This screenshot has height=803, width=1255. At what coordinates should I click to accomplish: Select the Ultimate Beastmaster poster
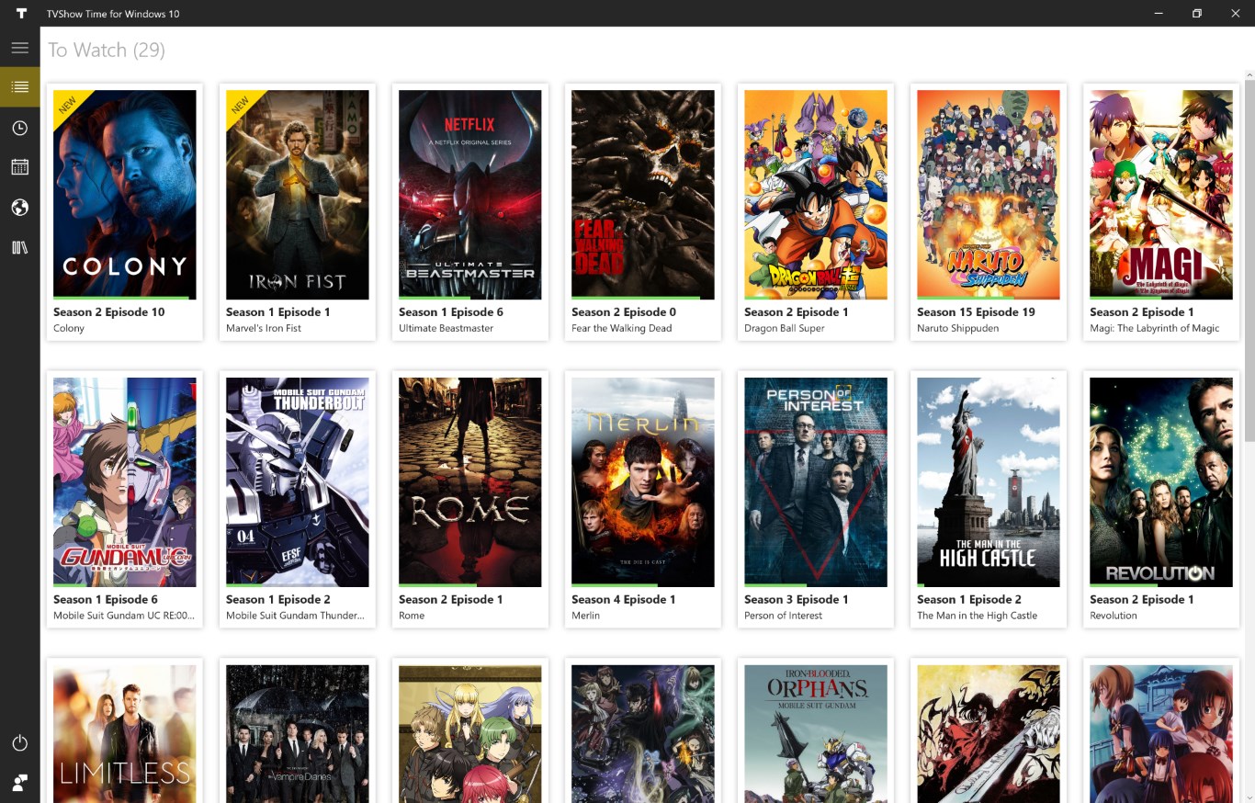point(470,195)
